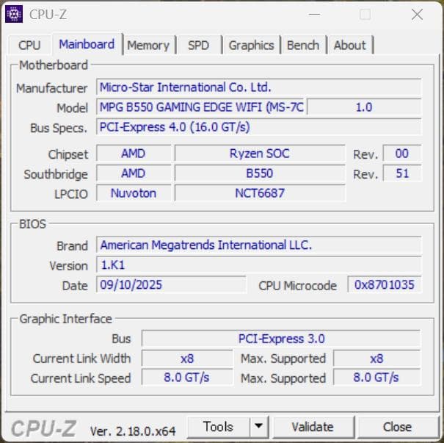
Task: Click Graphic Interface Bus PCI-Express 3.0 field
Action: pyautogui.click(x=281, y=339)
